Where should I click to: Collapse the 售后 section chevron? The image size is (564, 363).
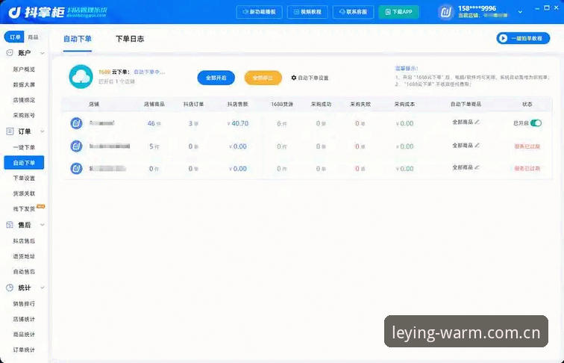43,225
